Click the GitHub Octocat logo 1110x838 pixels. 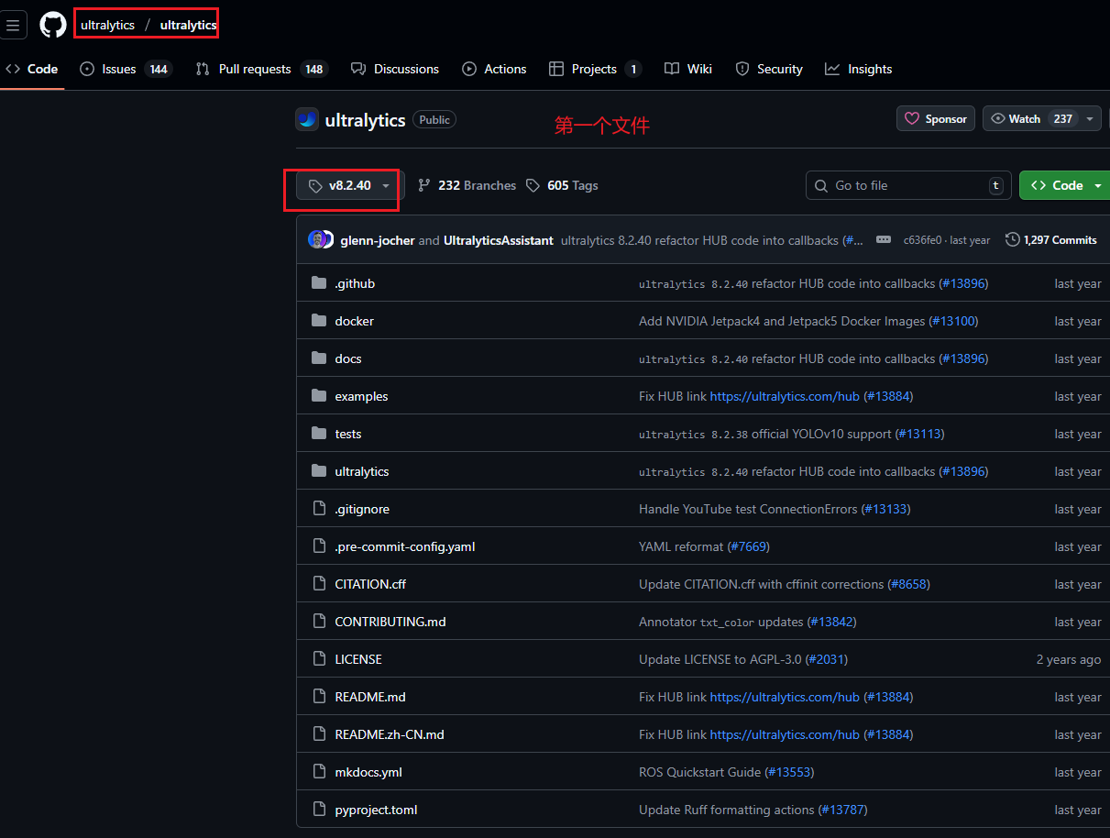coord(53,25)
